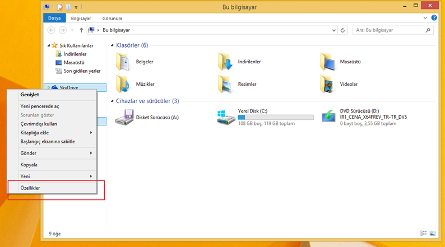Open the Customize Quick Access Toolbar dropdown
The image size is (445, 247).
click(x=76, y=7)
